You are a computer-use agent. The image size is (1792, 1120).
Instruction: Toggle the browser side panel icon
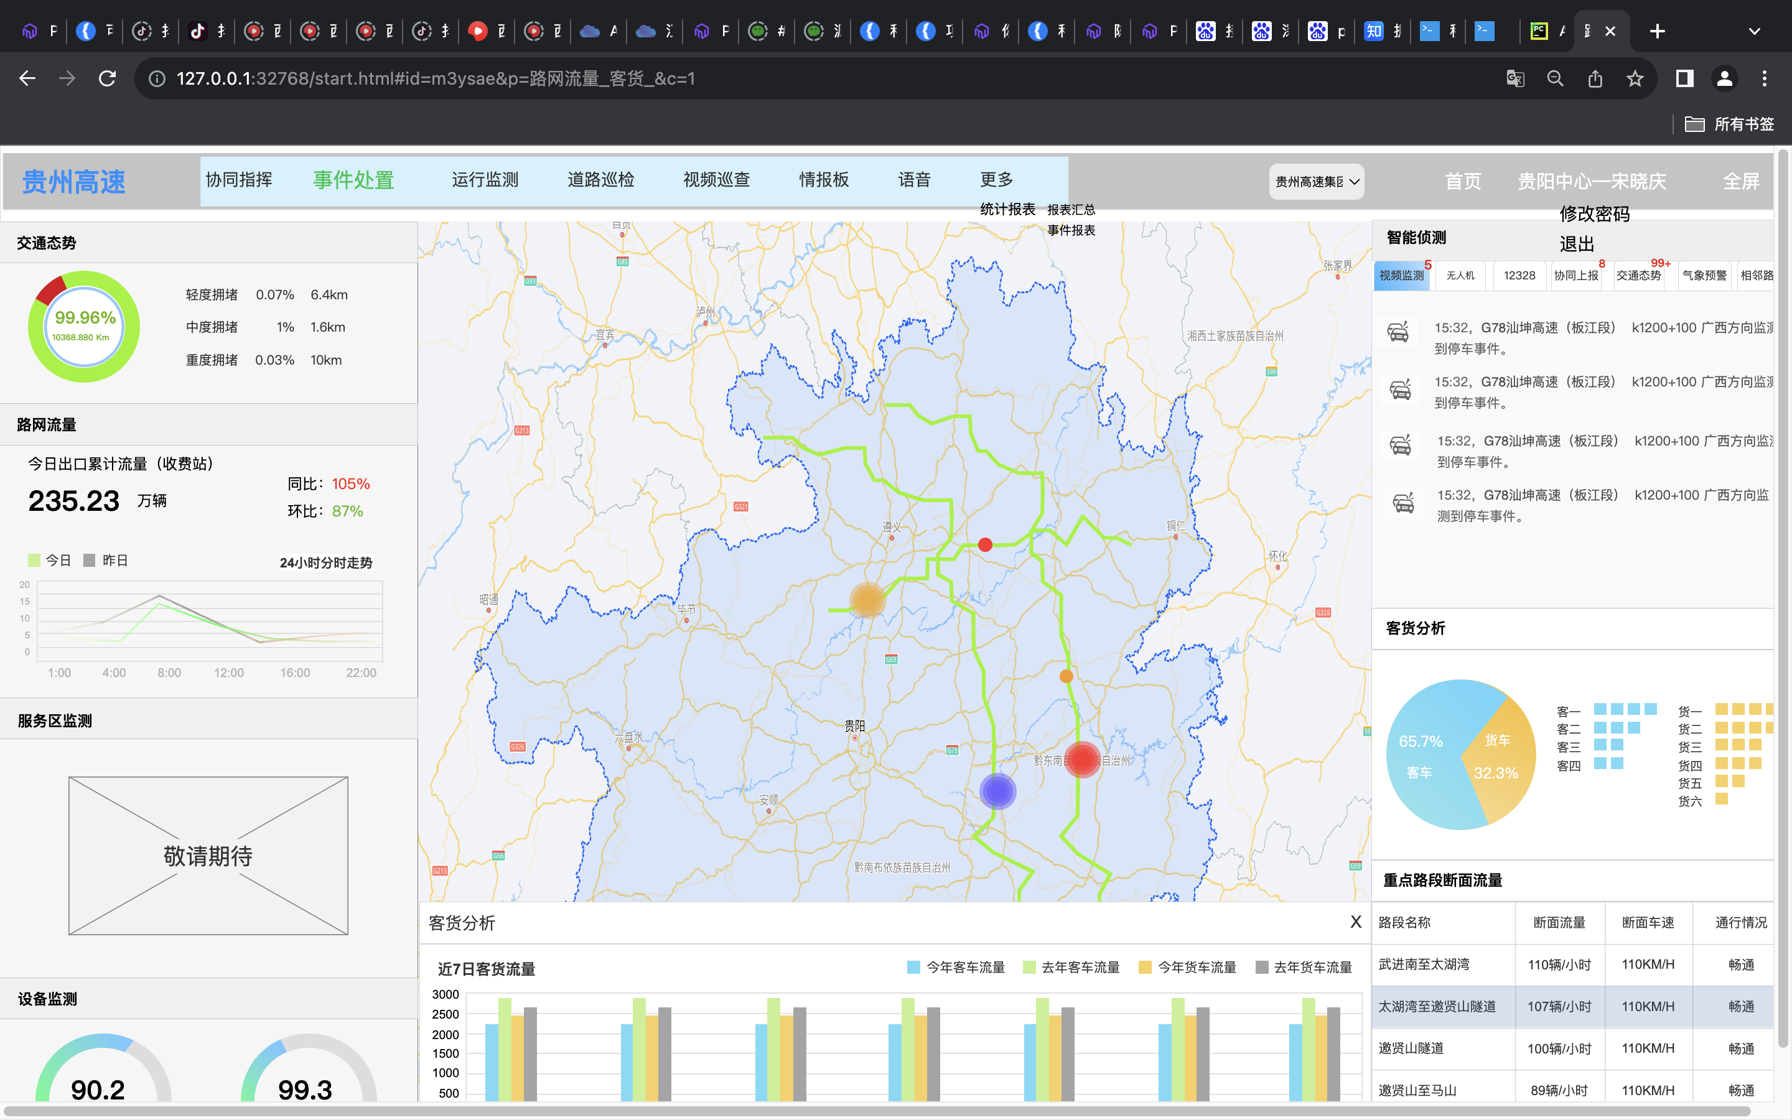pyautogui.click(x=1684, y=78)
